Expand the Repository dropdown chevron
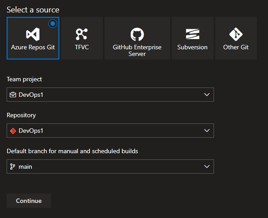268x218 pixels. coord(207,131)
